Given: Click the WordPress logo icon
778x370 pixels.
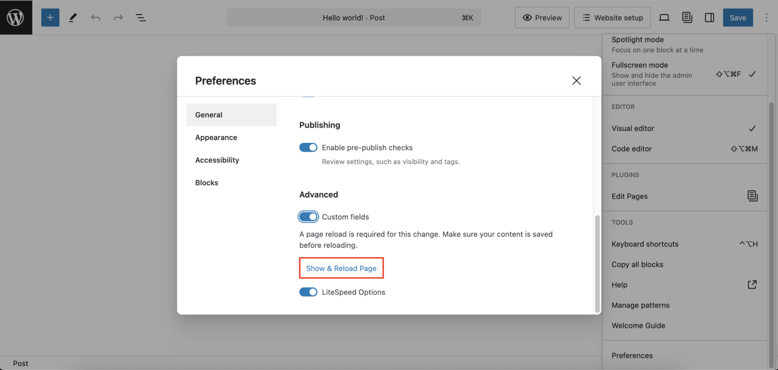Looking at the screenshot, I should coord(16,17).
